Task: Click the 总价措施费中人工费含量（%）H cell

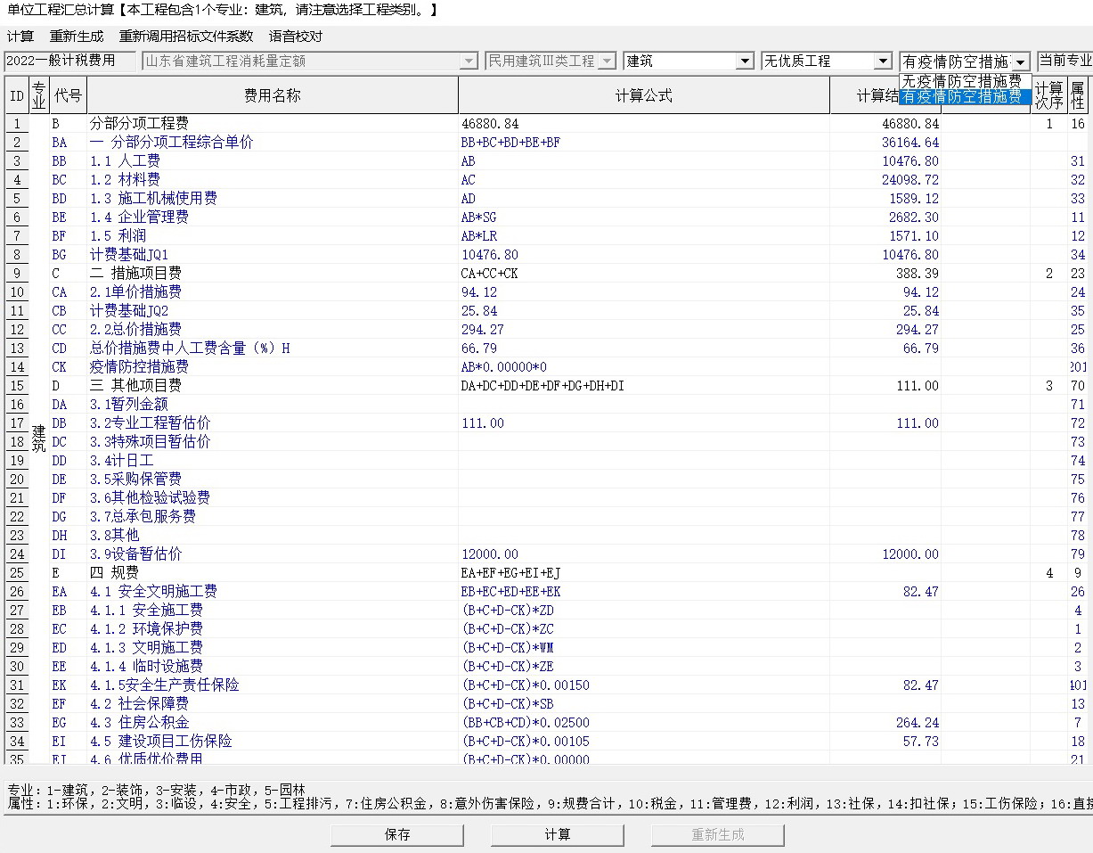Action: click(273, 349)
